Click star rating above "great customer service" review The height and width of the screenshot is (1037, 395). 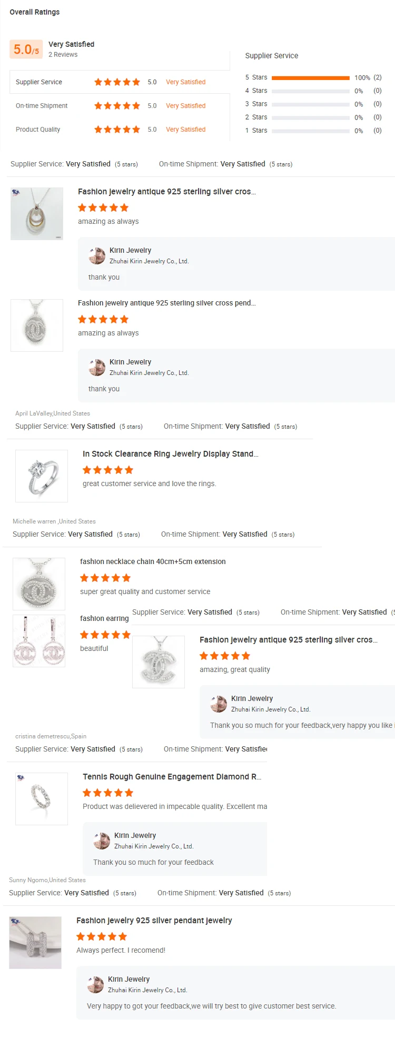pos(108,470)
